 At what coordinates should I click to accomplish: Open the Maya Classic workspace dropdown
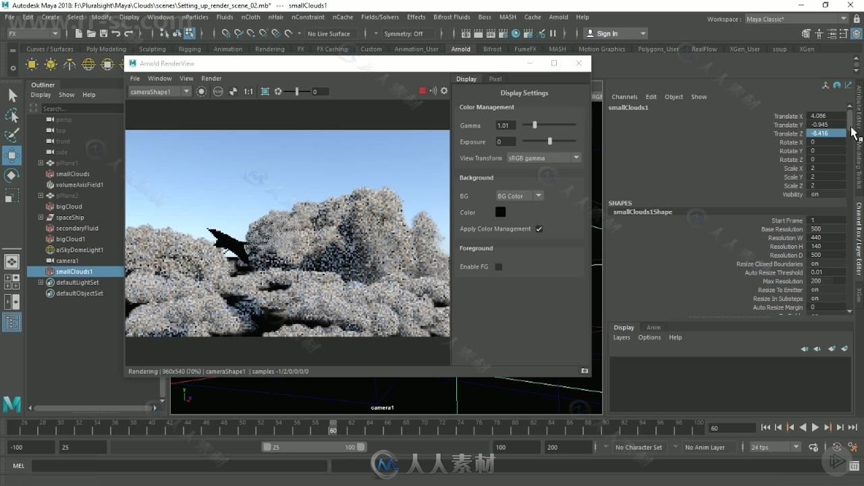[x=796, y=19]
